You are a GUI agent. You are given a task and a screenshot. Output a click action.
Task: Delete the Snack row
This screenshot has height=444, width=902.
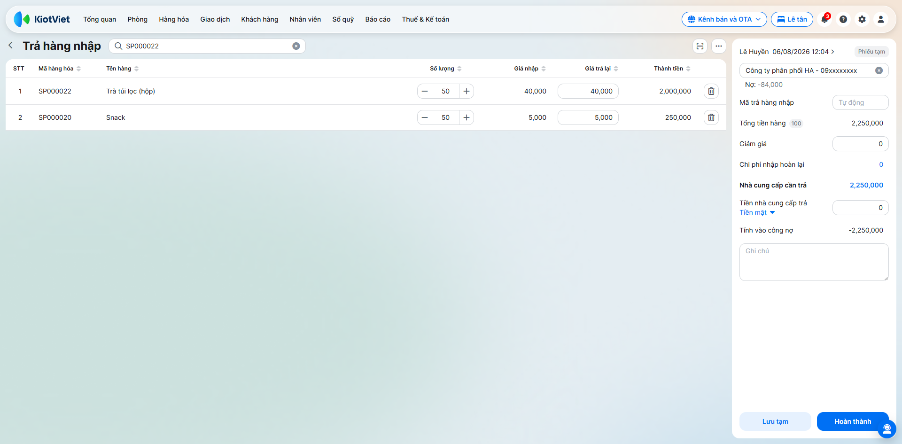tap(711, 117)
